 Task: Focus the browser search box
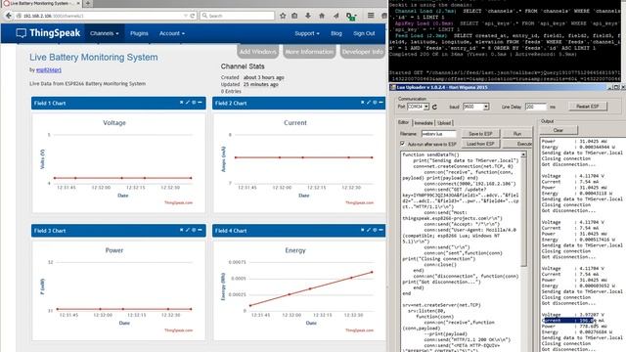click(237, 16)
